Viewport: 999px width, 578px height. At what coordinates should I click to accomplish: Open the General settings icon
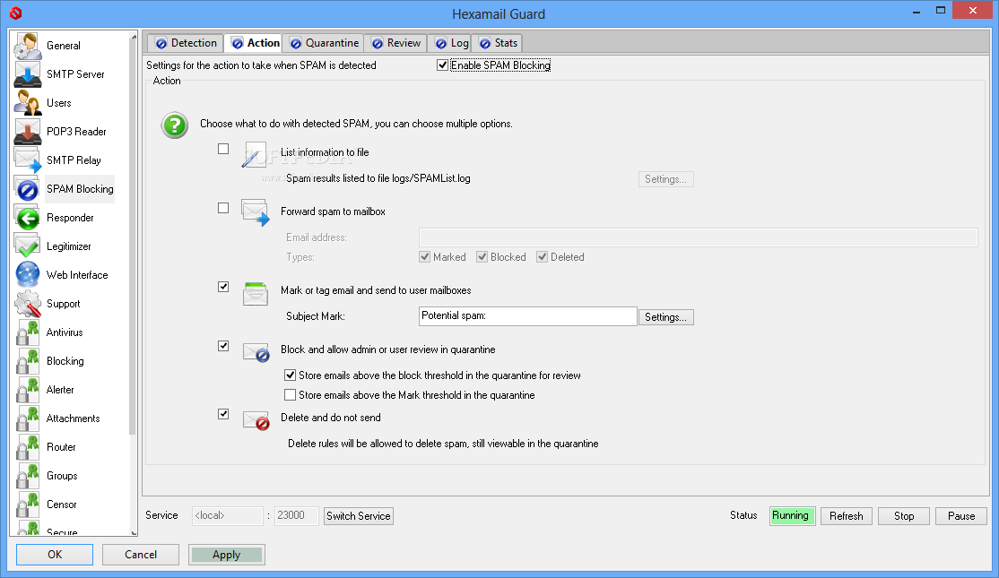tap(28, 46)
